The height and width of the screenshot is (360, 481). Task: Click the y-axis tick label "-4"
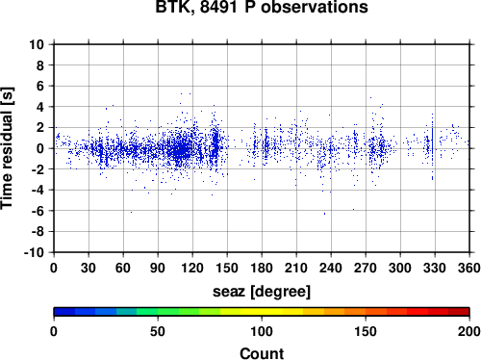pyautogui.click(x=38, y=190)
